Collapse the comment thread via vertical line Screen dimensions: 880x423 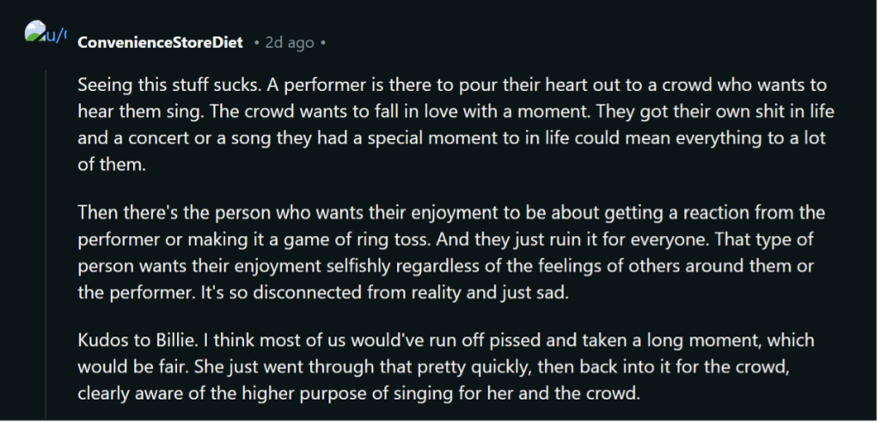[46, 240]
